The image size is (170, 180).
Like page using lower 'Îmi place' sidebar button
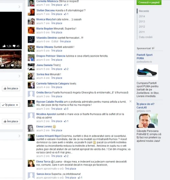point(11,121)
